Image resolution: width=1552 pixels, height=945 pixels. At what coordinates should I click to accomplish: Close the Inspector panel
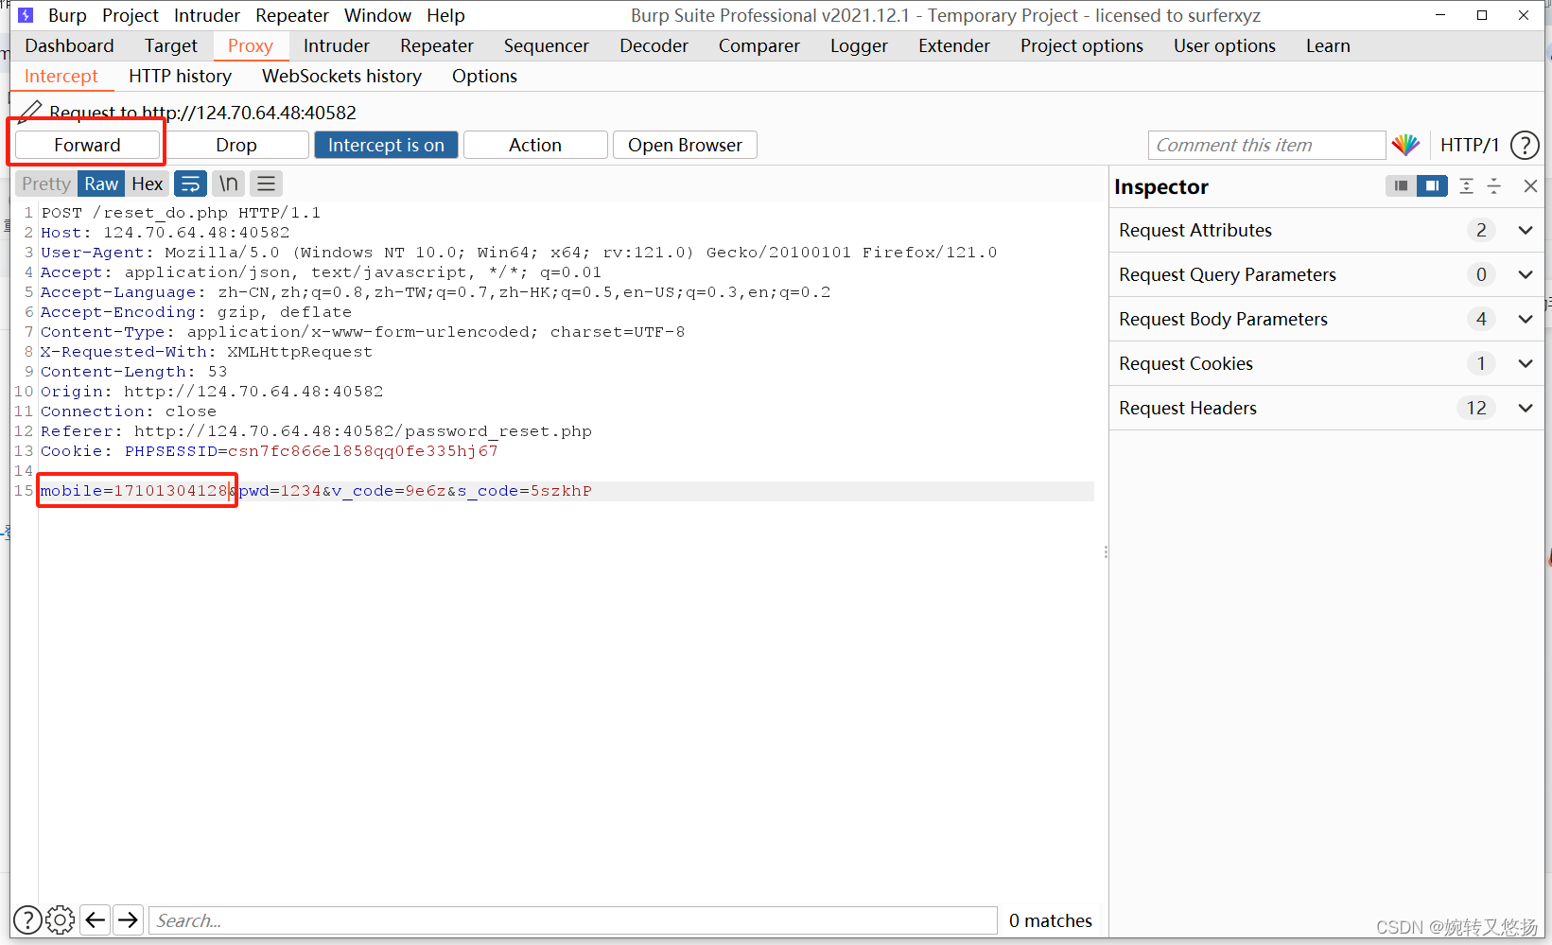pos(1530,186)
